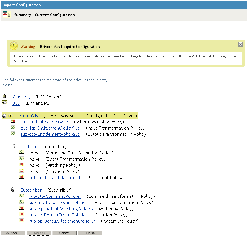
Task: Click the "Summary - Current Configuration" heading
Action: (45, 15)
